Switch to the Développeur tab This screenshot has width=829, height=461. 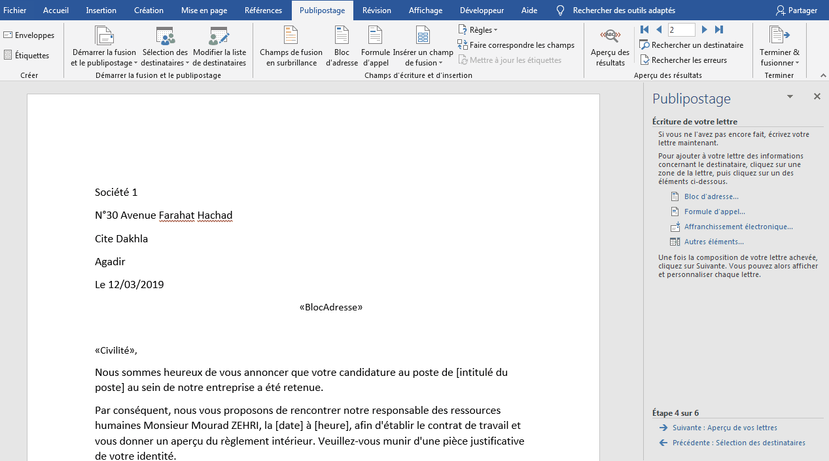482,10
